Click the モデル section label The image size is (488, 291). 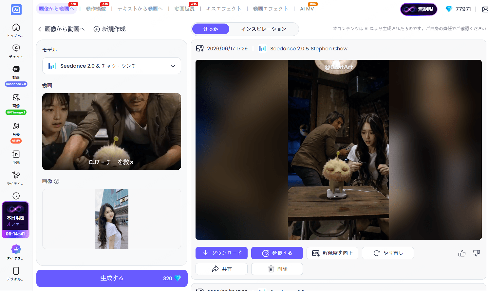pyautogui.click(x=49, y=50)
